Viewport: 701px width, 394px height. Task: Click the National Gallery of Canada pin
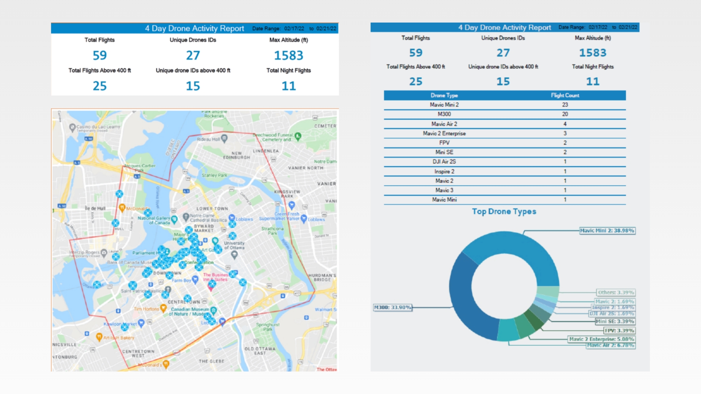tap(174, 219)
